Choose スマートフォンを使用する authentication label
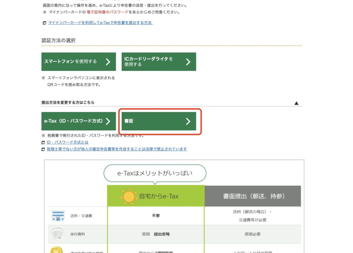This screenshot has width=353, height=253. coord(71,62)
